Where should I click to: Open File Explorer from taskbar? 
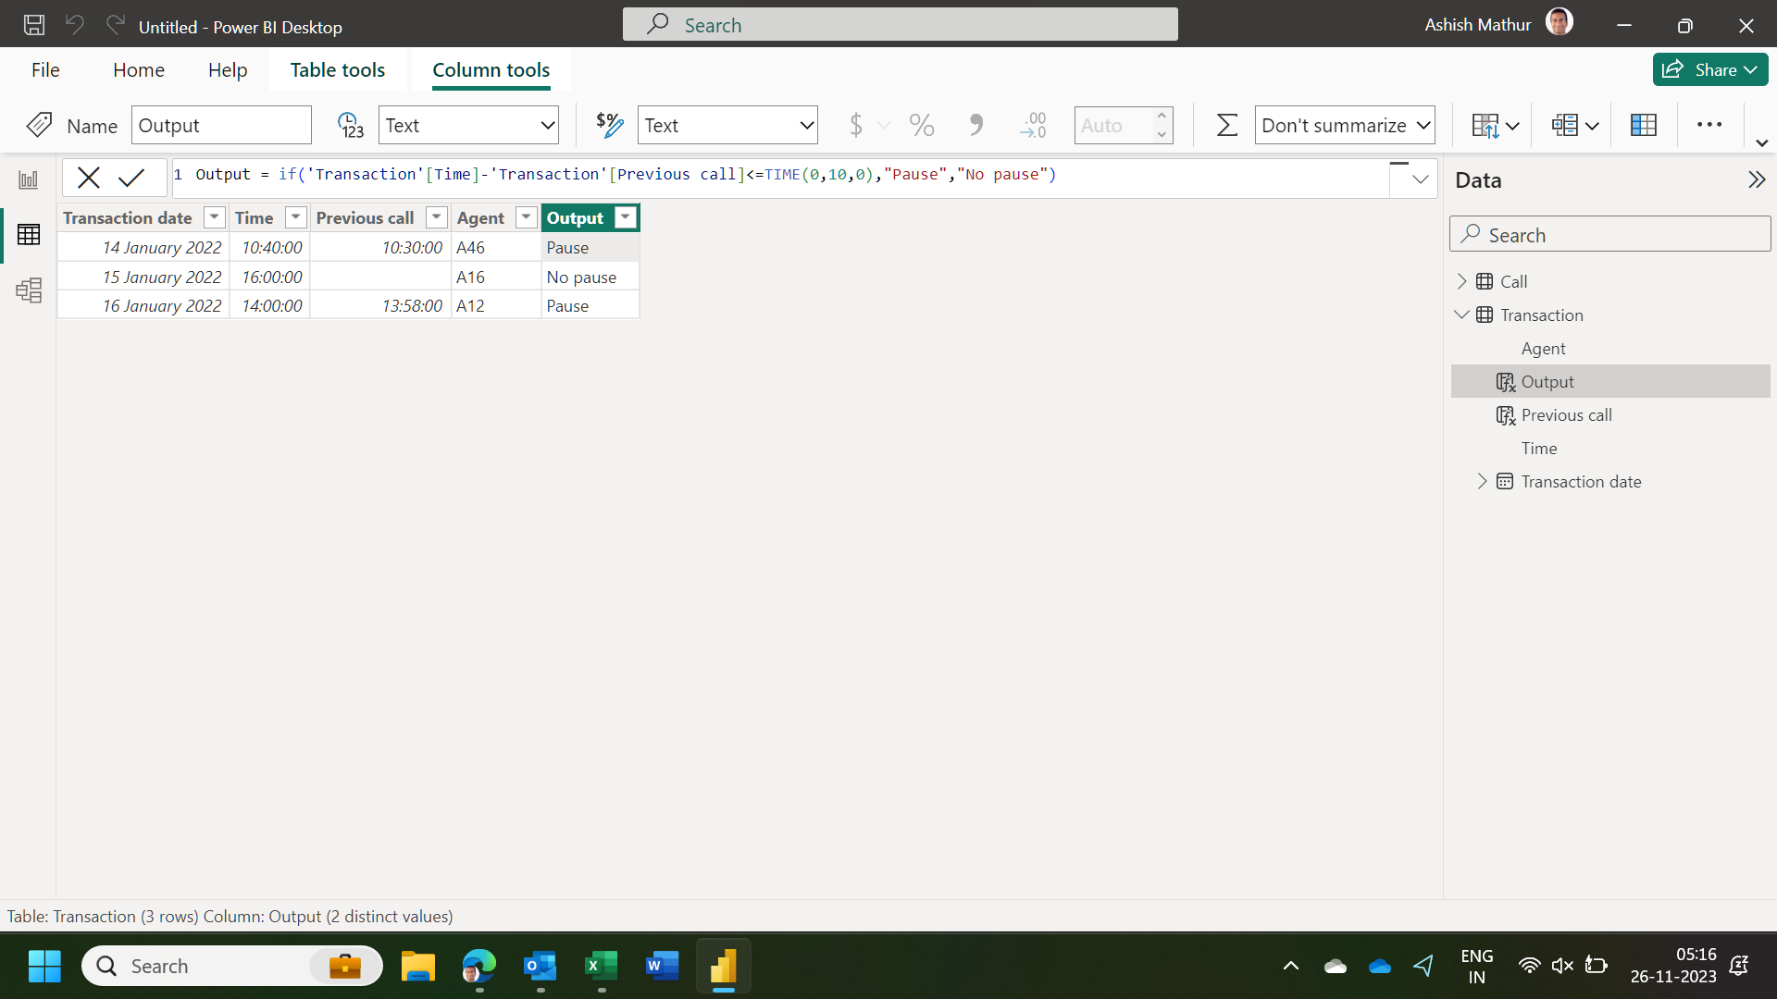pos(418,967)
